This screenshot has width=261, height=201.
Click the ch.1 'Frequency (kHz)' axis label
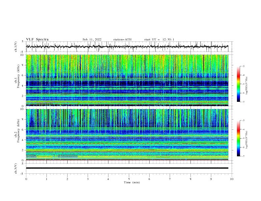pos(19,76)
